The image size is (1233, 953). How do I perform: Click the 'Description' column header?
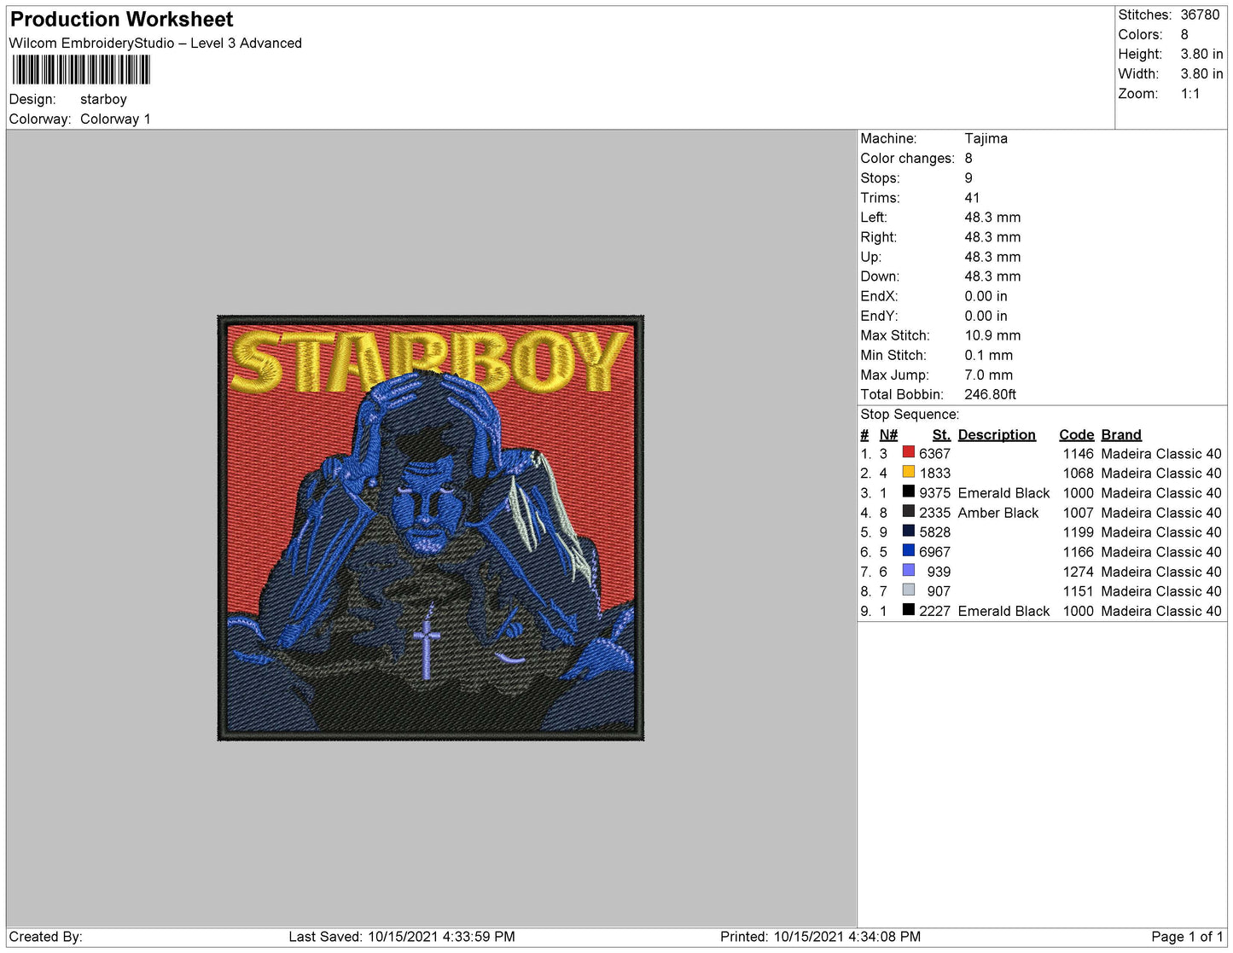coord(997,434)
